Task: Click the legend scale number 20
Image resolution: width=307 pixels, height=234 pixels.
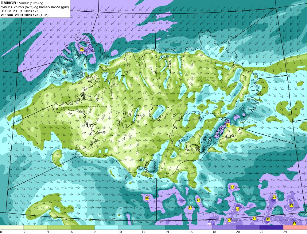Action: (x=238, y=232)
